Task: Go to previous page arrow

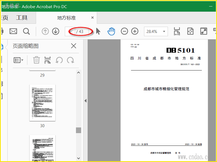Action: click(45, 31)
